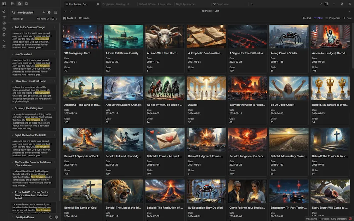Screen dimensions: 354x221
Task: Open command palette terminal icon in ribbon
Action: click(4, 41)
